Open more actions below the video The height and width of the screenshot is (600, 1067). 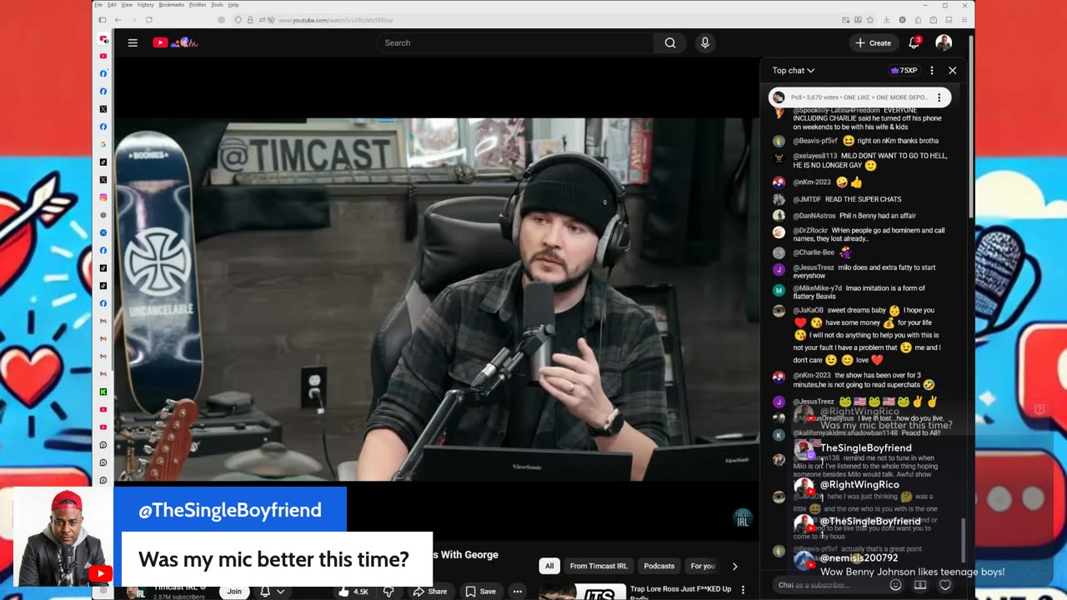(518, 592)
